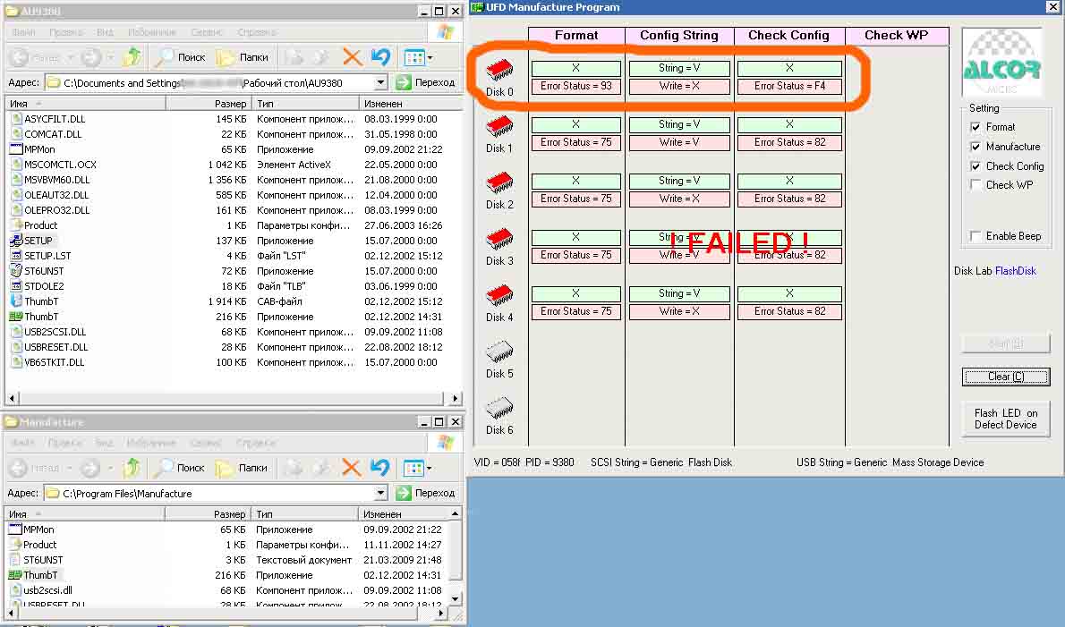Click the Disk 3 chip icon
1065x627 pixels.
[500, 240]
